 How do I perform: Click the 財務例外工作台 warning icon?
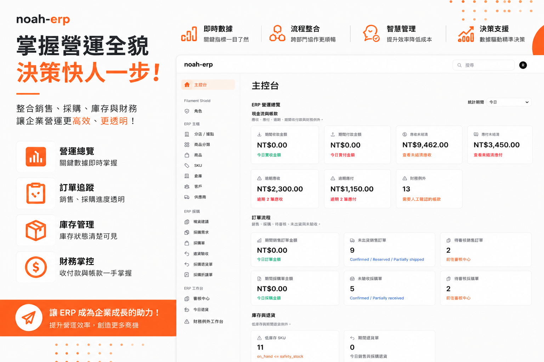pos(187,322)
